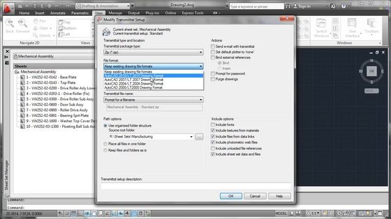Select Place all files in one folder
Image resolution: width=391 pixels, height=219 pixels.
click(x=106, y=144)
